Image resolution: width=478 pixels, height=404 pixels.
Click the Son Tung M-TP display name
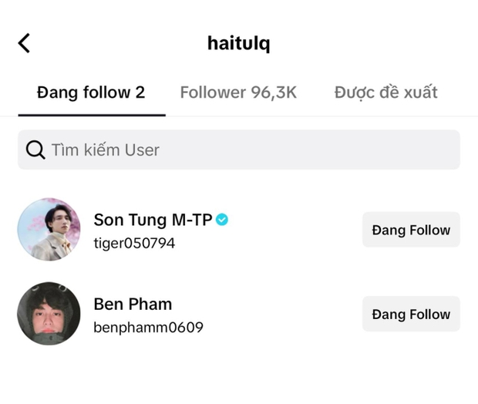(x=153, y=220)
